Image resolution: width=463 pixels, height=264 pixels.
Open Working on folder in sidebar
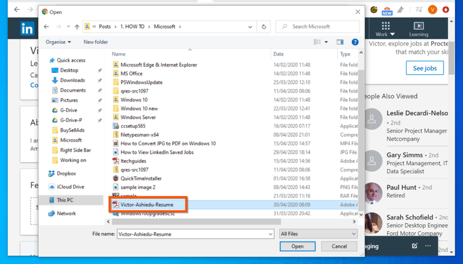point(73,160)
